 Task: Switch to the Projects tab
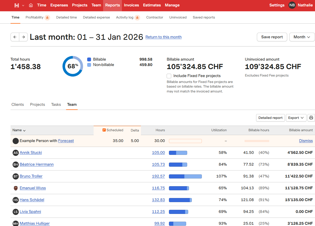click(x=38, y=105)
